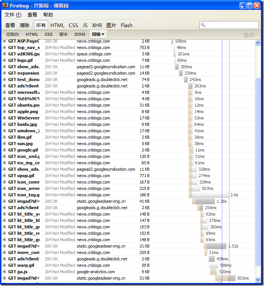
Task: Click the 41 KB size value
Action: (144, 201)
